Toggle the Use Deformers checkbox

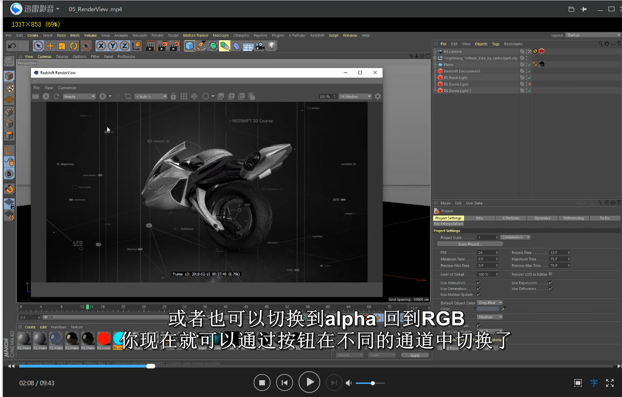pyautogui.click(x=550, y=289)
